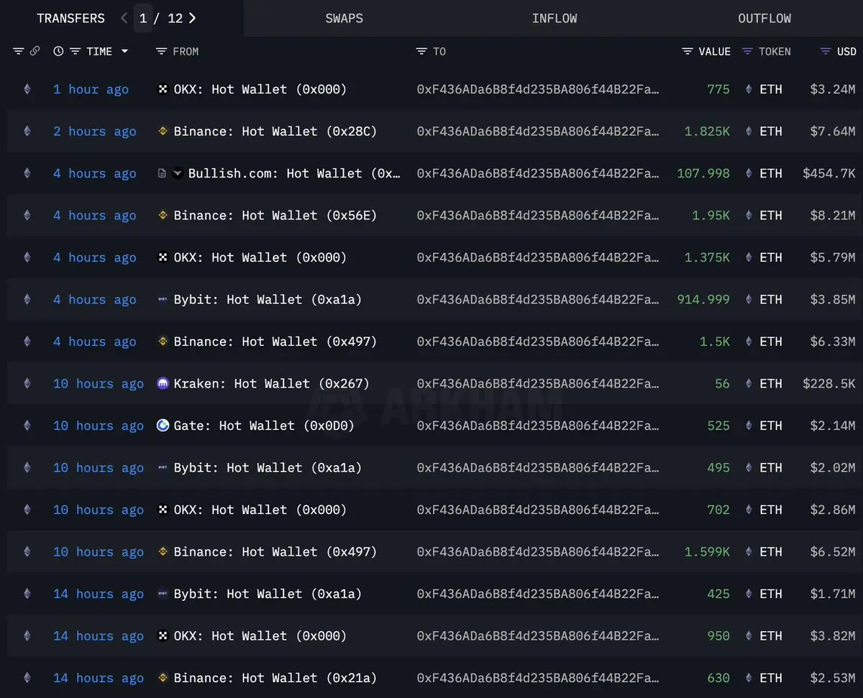Select total pages number 12
The height and width of the screenshot is (698, 863).
coord(175,18)
